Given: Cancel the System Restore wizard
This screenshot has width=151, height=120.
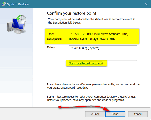Looking at the screenshot, I should click(x=138, y=114).
